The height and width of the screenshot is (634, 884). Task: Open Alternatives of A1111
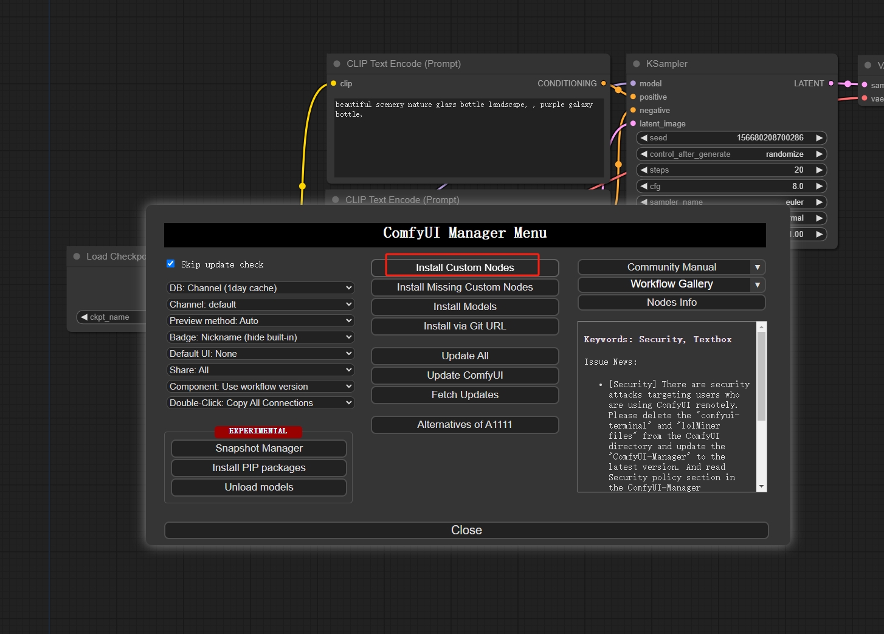465,424
